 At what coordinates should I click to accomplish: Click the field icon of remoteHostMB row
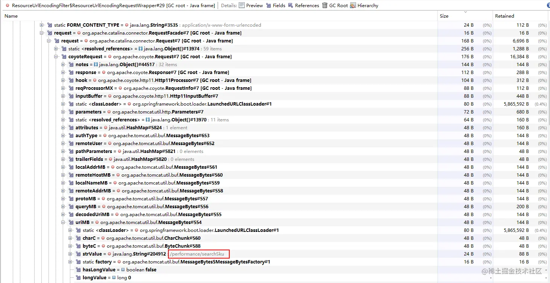click(71, 175)
